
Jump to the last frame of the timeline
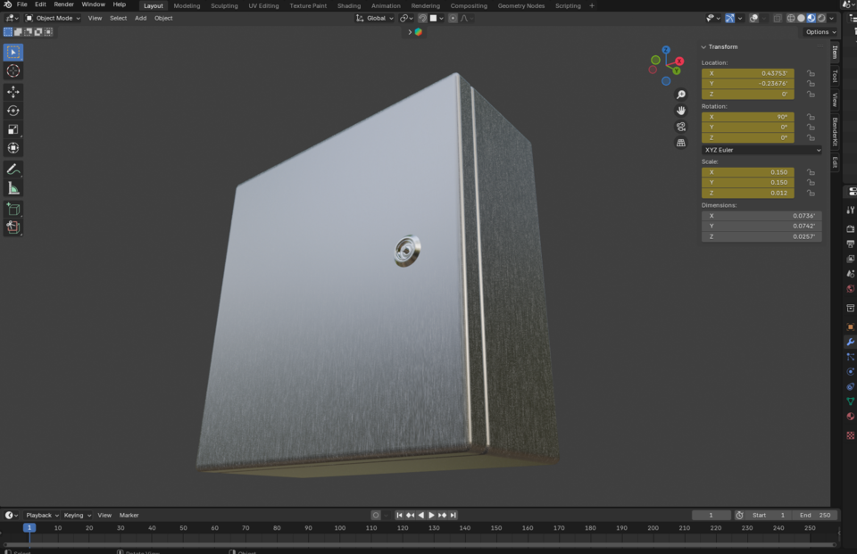[453, 515]
